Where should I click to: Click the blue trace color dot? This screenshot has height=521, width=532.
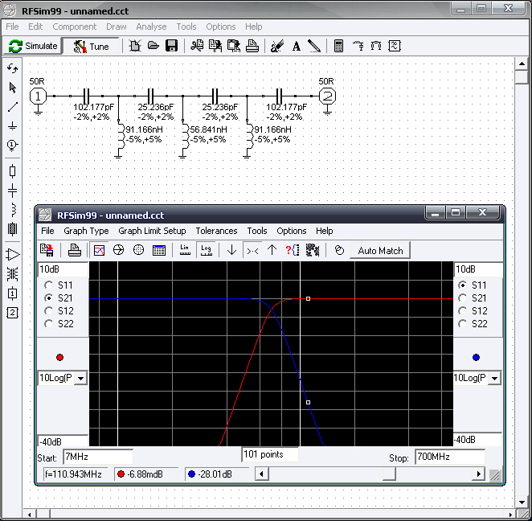(x=476, y=357)
